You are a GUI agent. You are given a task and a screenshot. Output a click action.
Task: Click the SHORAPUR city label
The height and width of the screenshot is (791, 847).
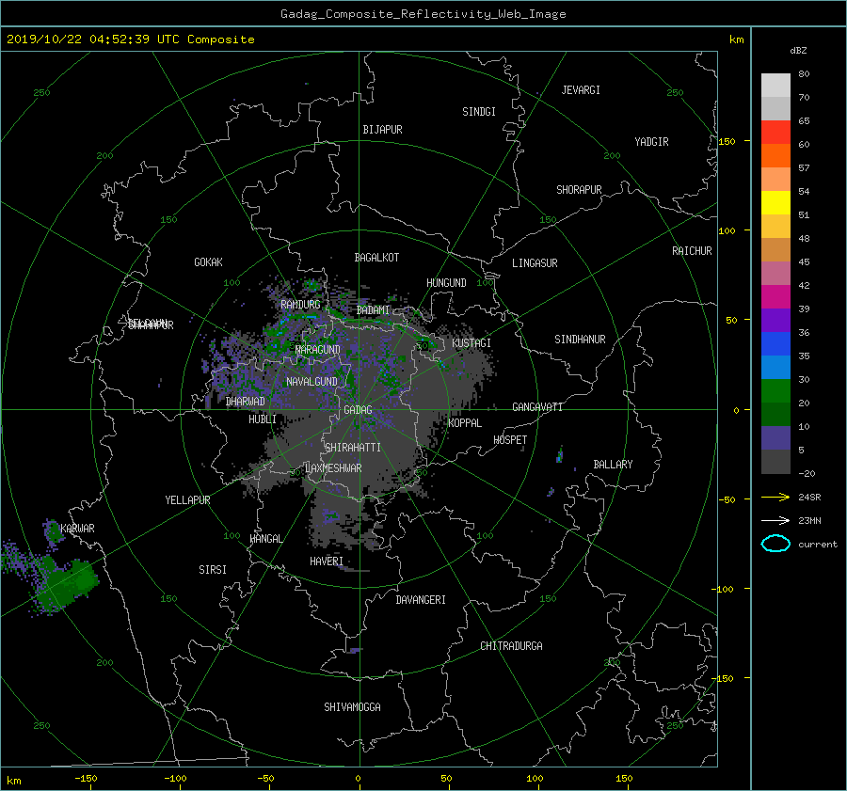pyautogui.click(x=579, y=190)
